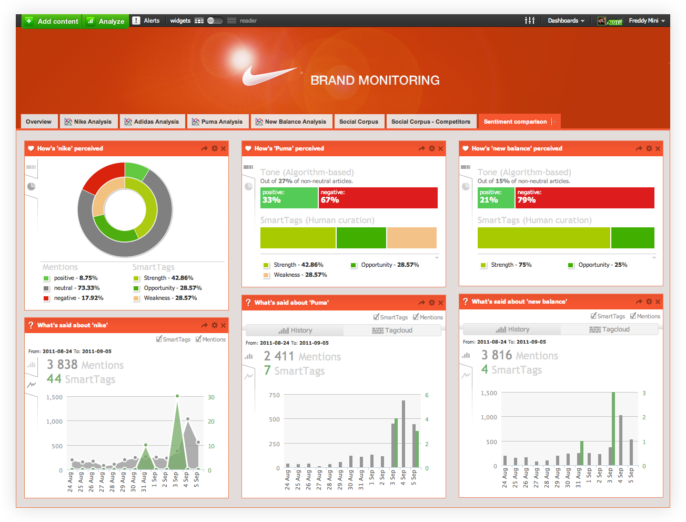The height and width of the screenshot is (522, 686).
Task: Share the What's said about 'Puma' widget
Action: [x=422, y=303]
